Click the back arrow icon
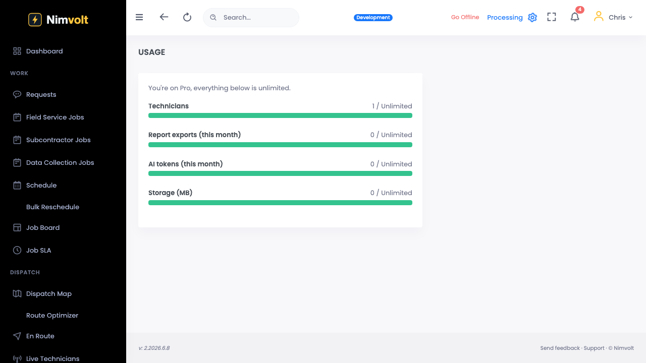This screenshot has width=646, height=363. (164, 17)
